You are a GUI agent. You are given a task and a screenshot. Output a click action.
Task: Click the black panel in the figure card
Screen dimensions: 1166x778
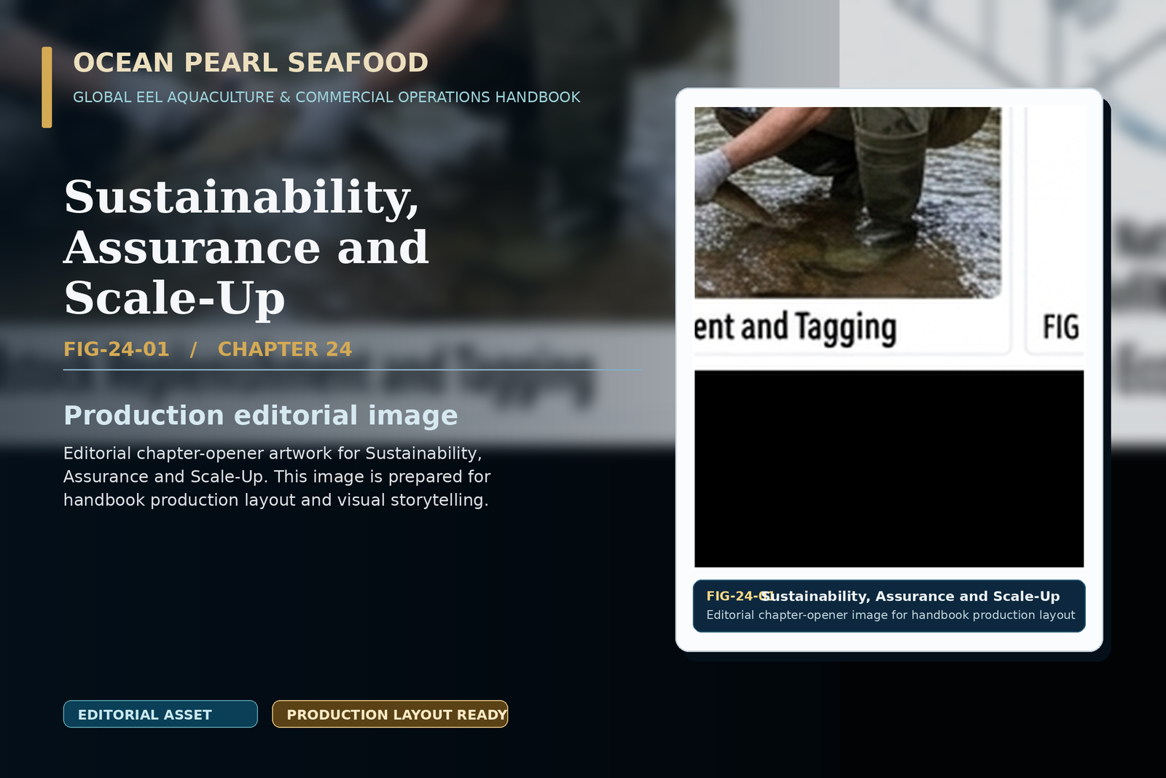(889, 469)
